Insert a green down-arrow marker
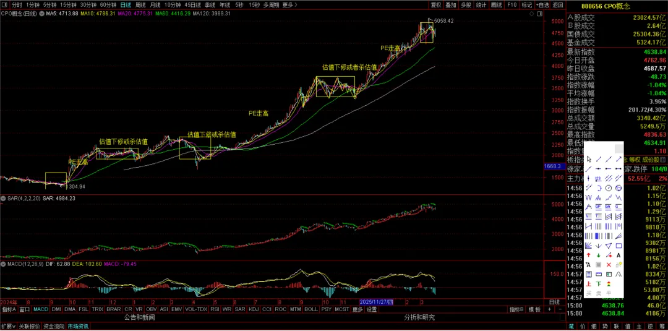This screenshot has height=331, width=668. pyautogui.click(x=599, y=255)
